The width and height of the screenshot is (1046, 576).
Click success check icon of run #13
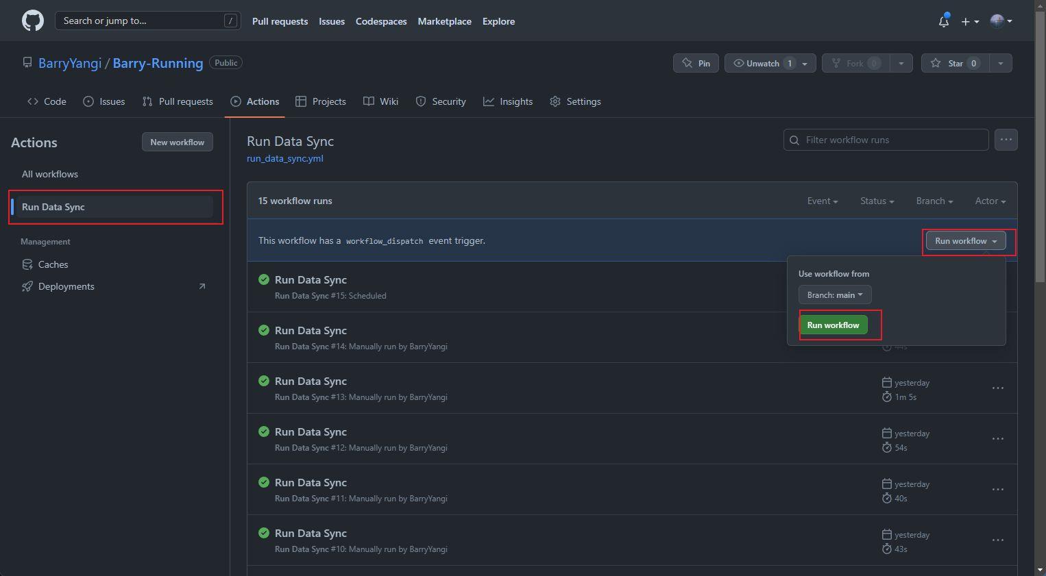coord(264,381)
